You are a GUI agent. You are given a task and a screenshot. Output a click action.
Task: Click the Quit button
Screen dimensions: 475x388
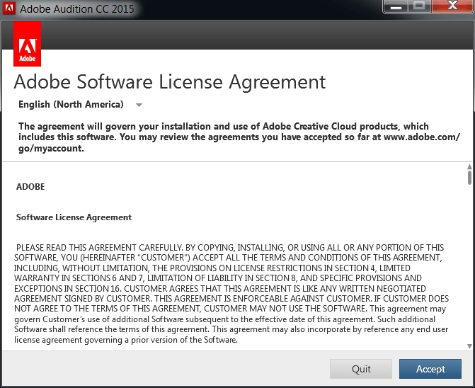361,369
